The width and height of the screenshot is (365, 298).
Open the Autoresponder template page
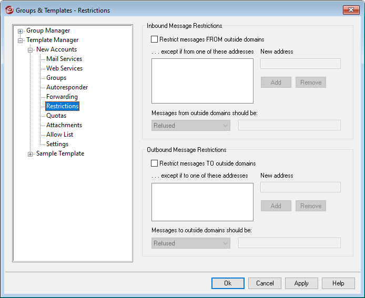click(67, 87)
